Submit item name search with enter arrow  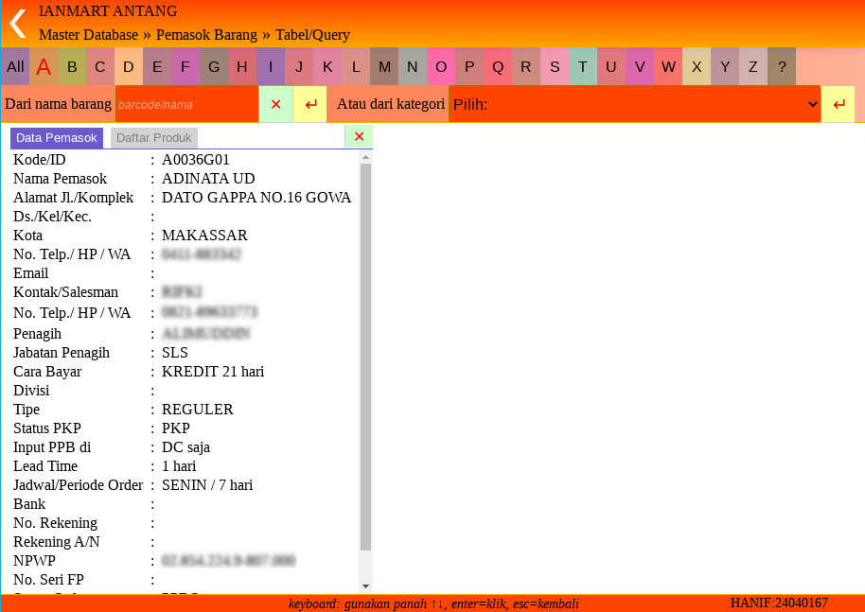point(310,104)
